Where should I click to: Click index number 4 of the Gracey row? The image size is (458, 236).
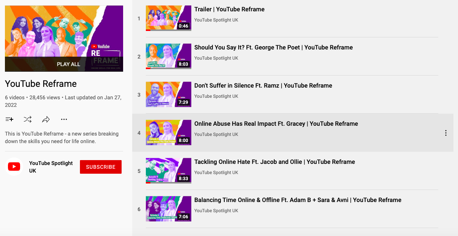(139, 133)
